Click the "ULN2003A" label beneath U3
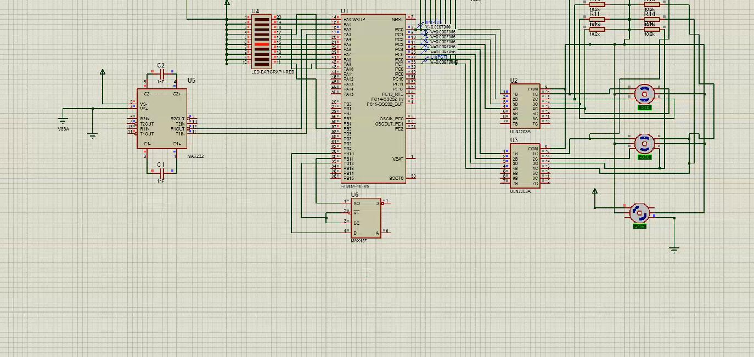The image size is (754, 357). click(x=520, y=191)
